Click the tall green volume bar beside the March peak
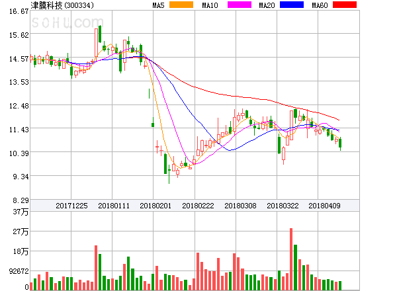397x291 pixels. click(295, 267)
